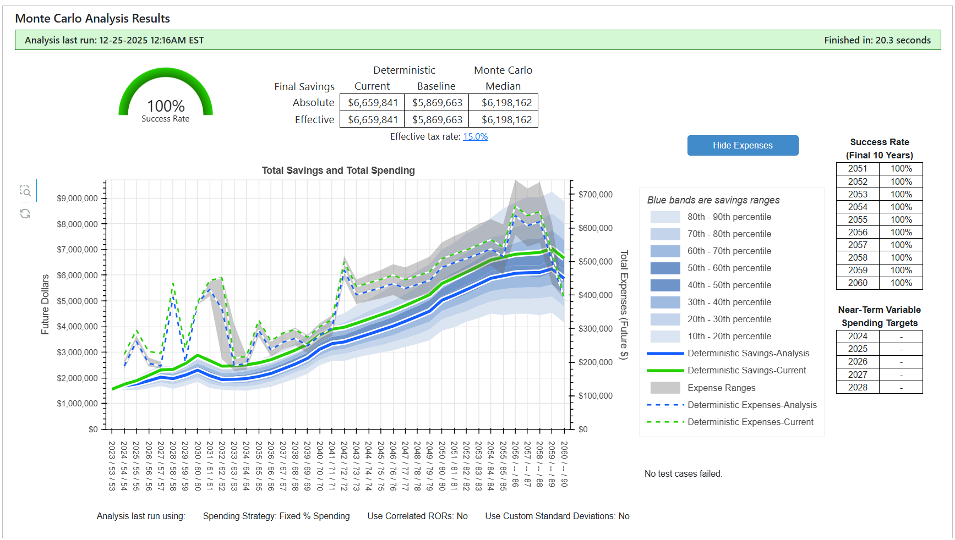Screen dimensions: 955x540
Task: Click the 50th - 60th percentile color swatch
Action: coord(665,268)
